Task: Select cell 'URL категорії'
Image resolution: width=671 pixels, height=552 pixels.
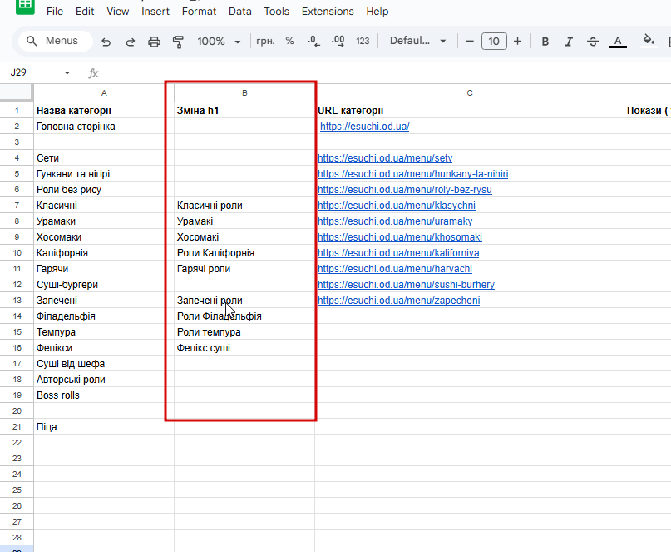Action: [x=470, y=111]
